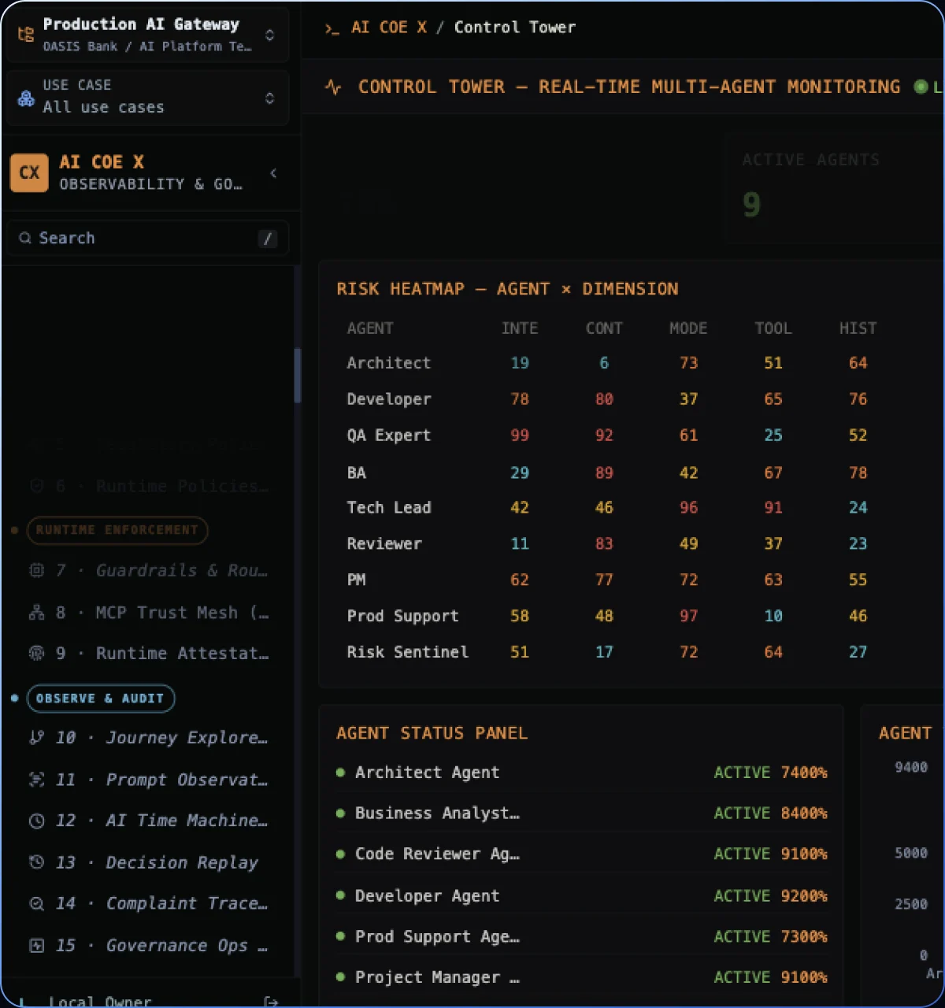Viewport: 945px width, 1008px height.
Task: Click the Prod Support Age… status row
Action: coord(582,937)
